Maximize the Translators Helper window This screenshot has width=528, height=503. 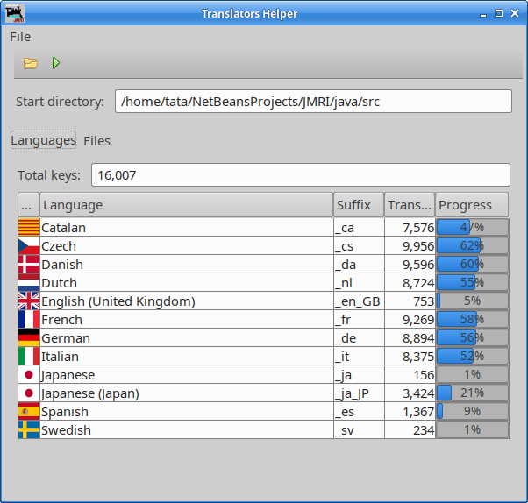(499, 13)
